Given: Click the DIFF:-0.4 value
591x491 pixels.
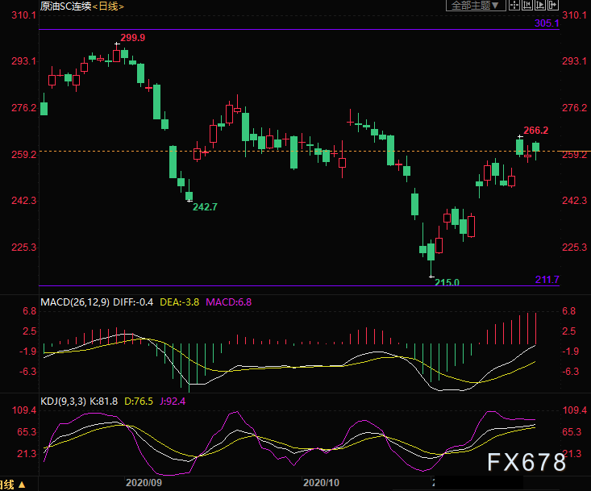Looking at the screenshot, I should point(133,302).
